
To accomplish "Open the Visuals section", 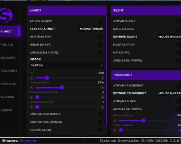I will pos(7,45).
